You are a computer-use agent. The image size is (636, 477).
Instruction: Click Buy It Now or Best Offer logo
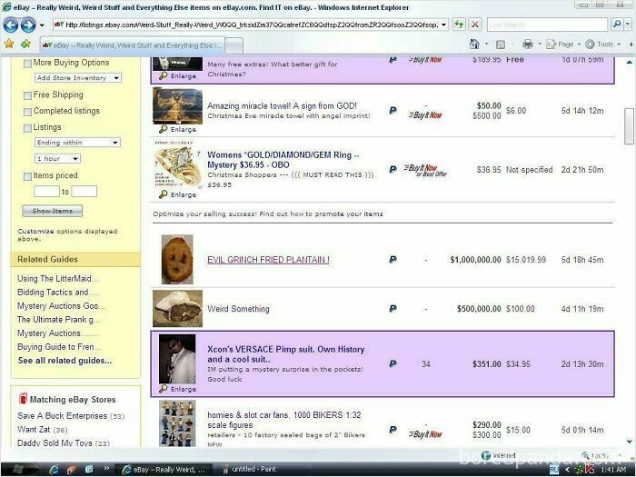pos(425,171)
